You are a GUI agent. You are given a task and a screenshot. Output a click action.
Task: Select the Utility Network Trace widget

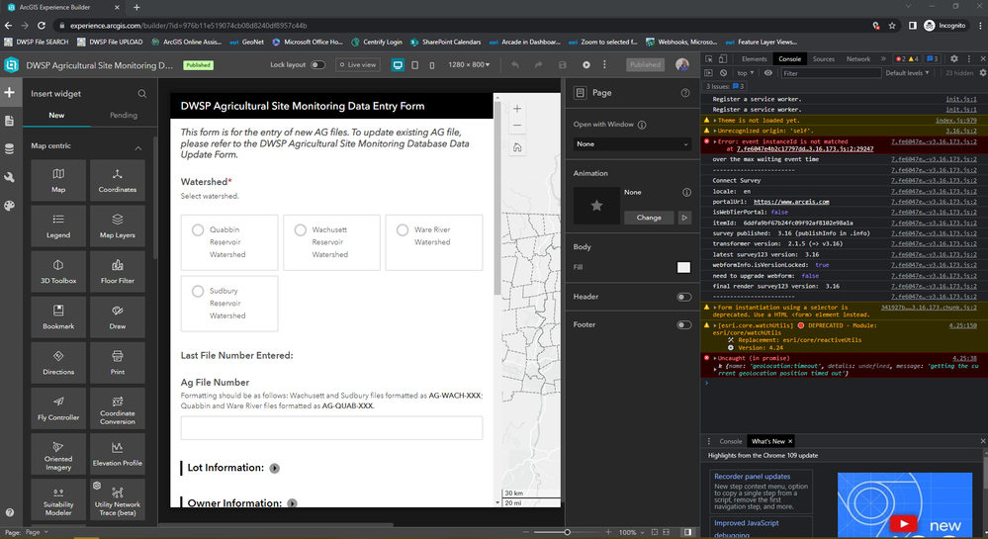click(118, 499)
